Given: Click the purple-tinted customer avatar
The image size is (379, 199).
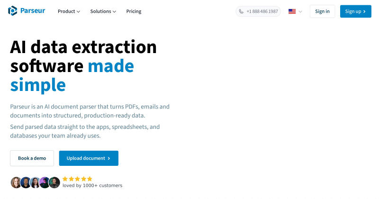Looking at the screenshot, I should pyautogui.click(x=45, y=182).
